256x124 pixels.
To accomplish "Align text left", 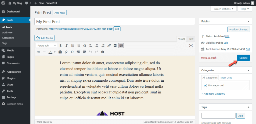I will click(91, 46).
